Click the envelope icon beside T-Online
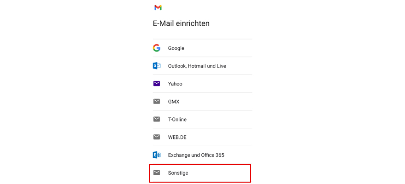 pos(157,119)
